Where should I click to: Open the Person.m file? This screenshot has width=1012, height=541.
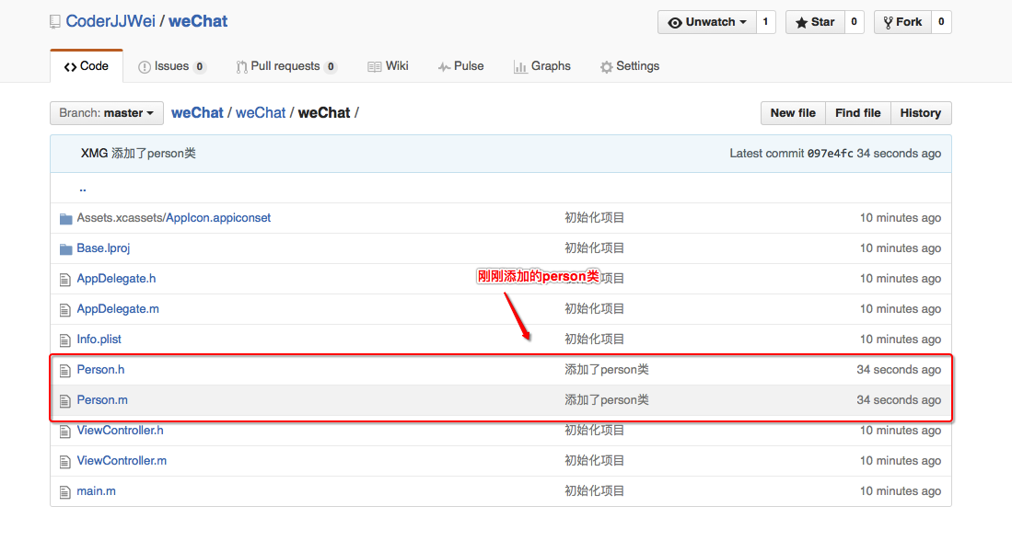(102, 400)
